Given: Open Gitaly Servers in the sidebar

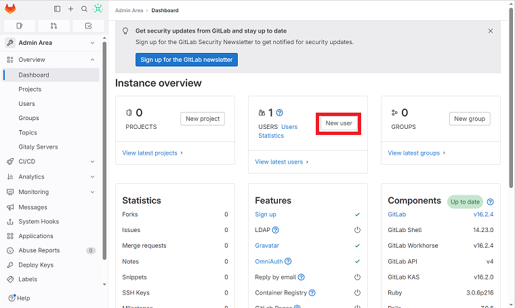Looking at the screenshot, I should point(38,147).
